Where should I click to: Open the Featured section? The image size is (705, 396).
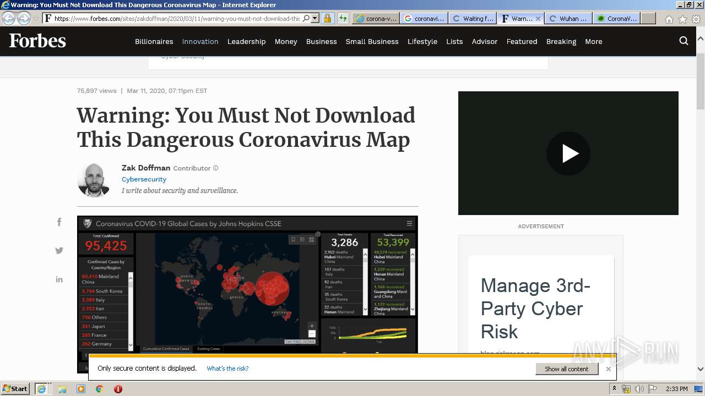click(x=522, y=41)
